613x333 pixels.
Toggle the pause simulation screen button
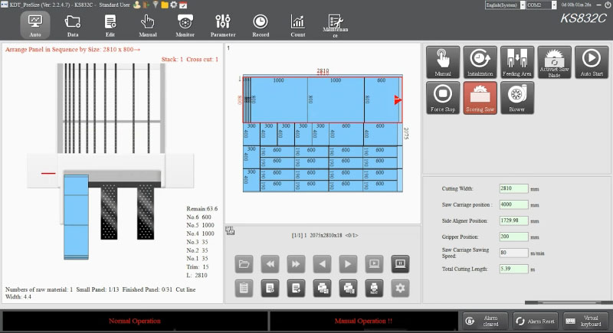pyautogui.click(x=398, y=264)
